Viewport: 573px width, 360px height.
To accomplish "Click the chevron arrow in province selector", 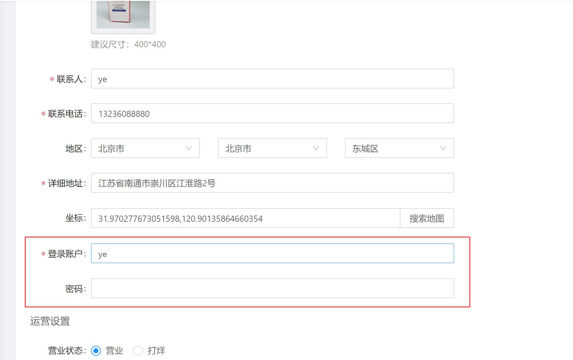I will [189, 148].
